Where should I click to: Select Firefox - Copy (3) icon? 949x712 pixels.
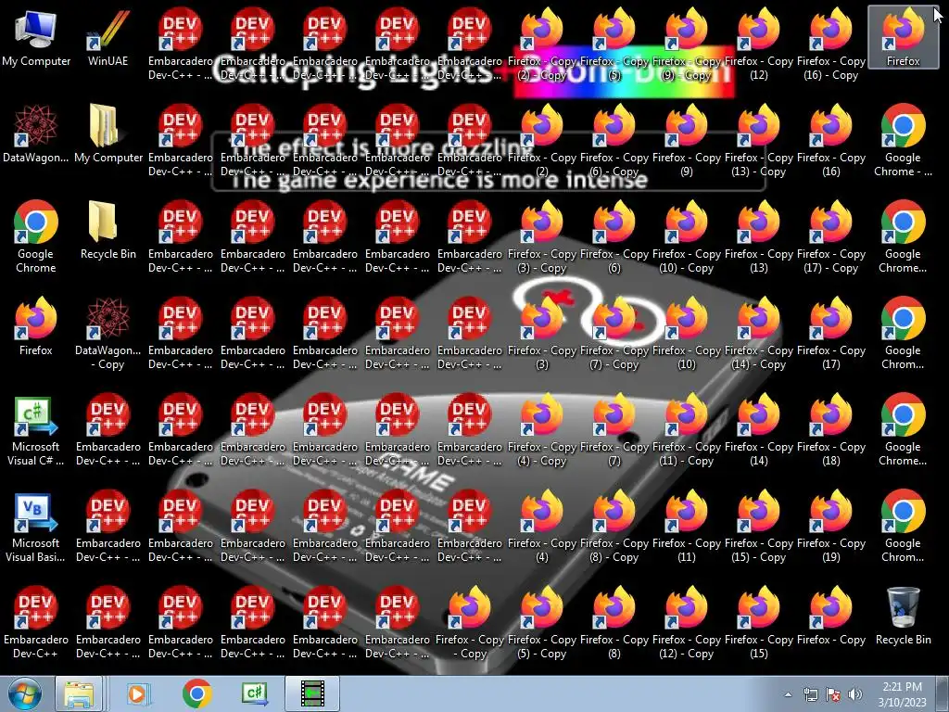tap(541, 334)
